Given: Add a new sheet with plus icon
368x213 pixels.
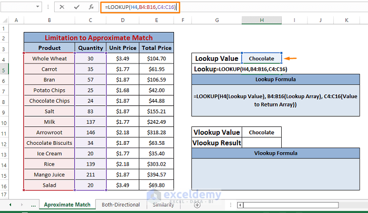Looking at the screenshot, I should point(197,205).
